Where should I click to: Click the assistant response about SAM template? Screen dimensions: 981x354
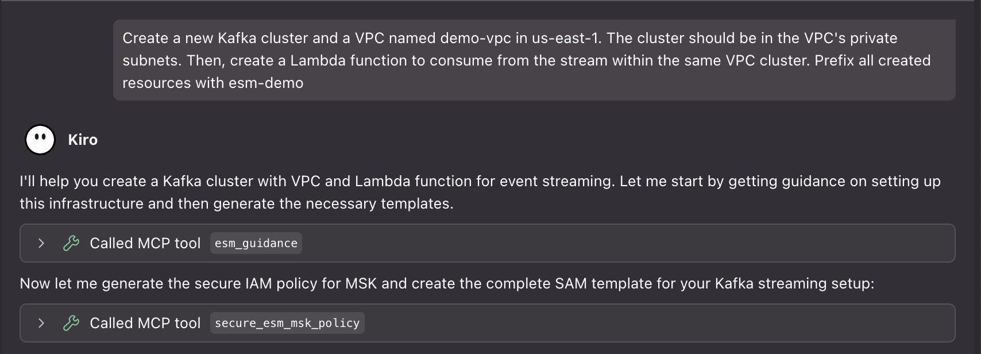pos(442,283)
